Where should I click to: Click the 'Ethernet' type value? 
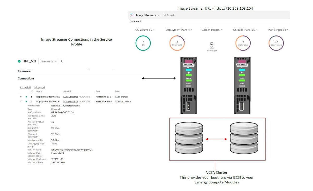point(56,109)
